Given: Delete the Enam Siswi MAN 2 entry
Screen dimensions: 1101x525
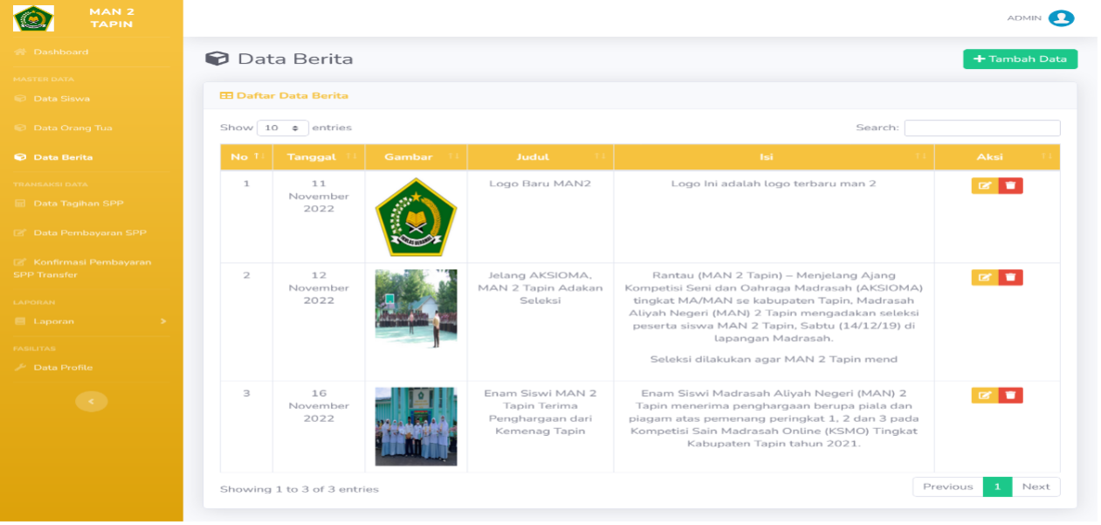Looking at the screenshot, I should click(1010, 396).
